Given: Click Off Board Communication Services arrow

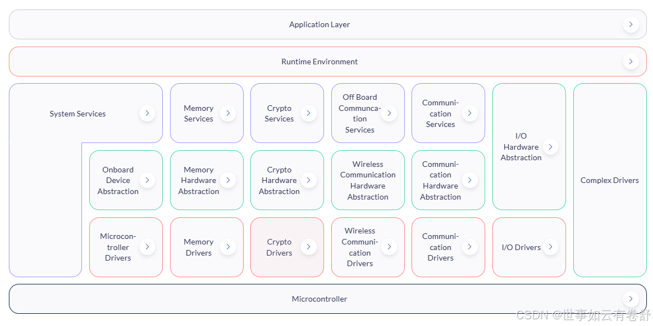Looking at the screenshot, I should [389, 113].
